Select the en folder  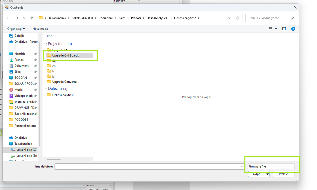(x=52, y=66)
